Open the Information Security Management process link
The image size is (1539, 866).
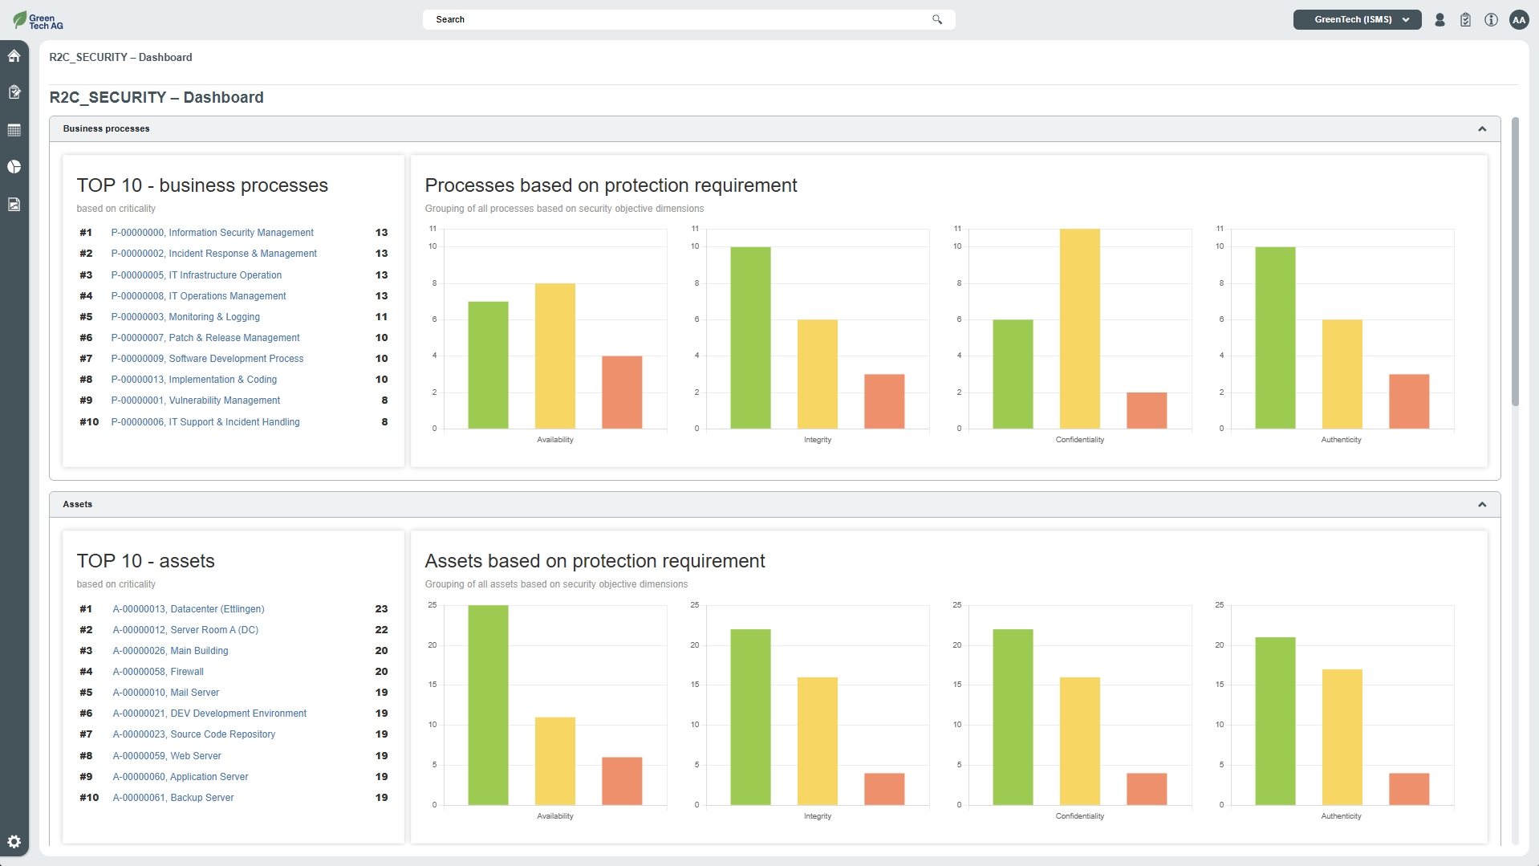pyautogui.click(x=212, y=233)
